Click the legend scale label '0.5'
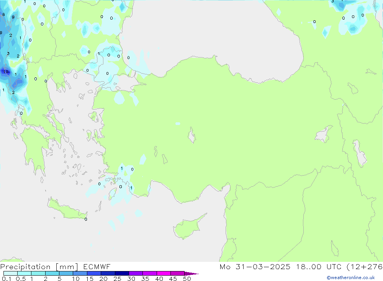This screenshot has height=281, width=383. click(21, 279)
